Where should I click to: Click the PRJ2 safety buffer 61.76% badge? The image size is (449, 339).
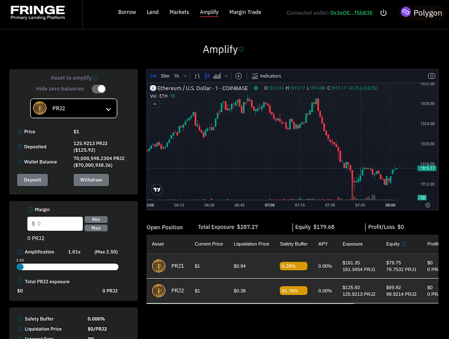[293, 291]
